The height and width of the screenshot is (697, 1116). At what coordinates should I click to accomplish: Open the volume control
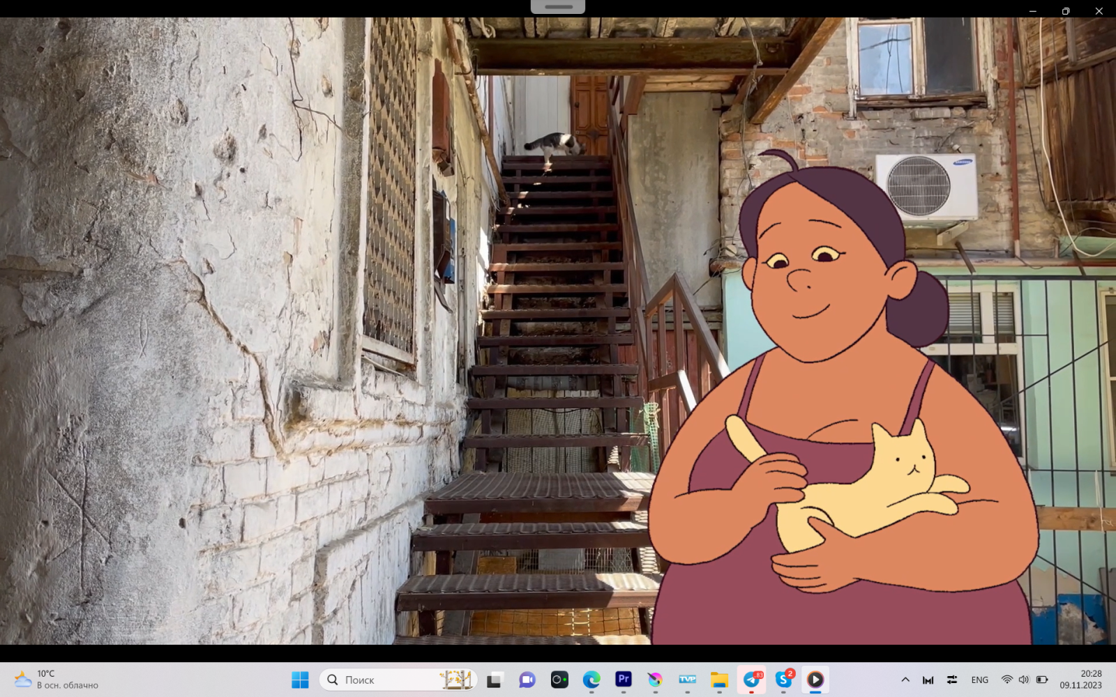[x=1023, y=680]
